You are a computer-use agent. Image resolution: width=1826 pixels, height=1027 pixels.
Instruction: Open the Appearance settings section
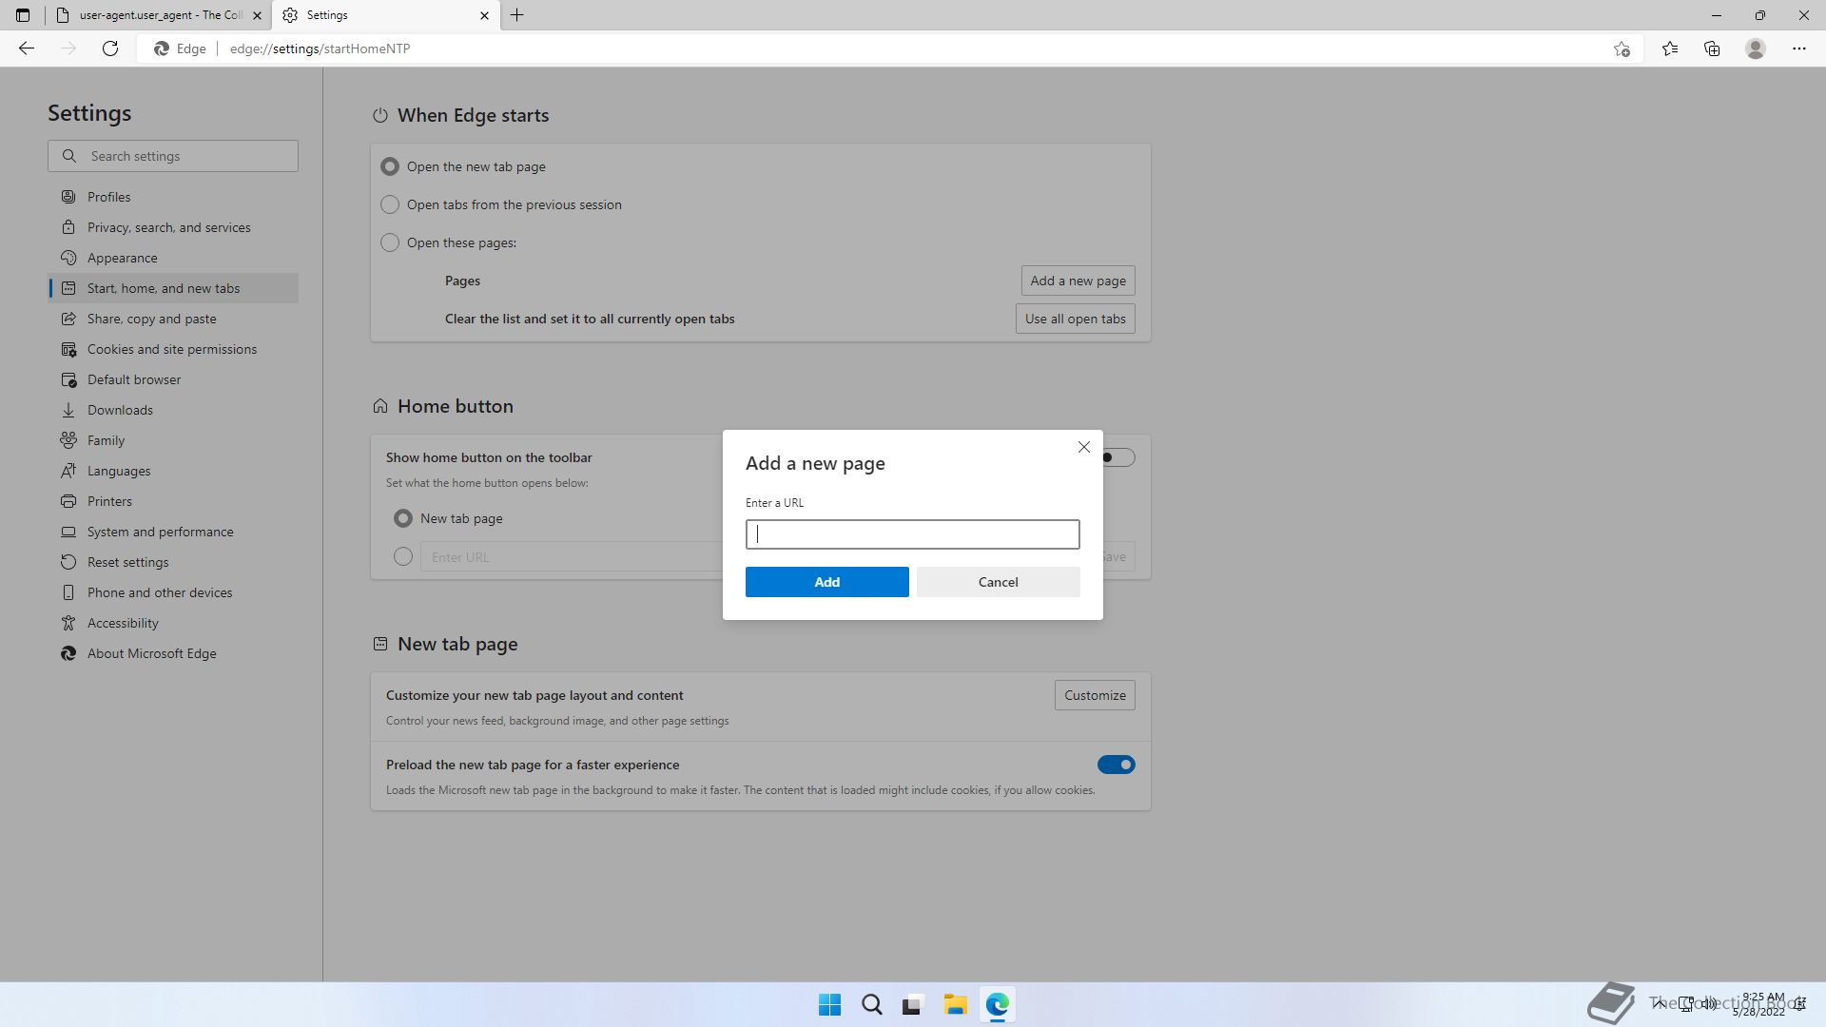[x=122, y=258]
